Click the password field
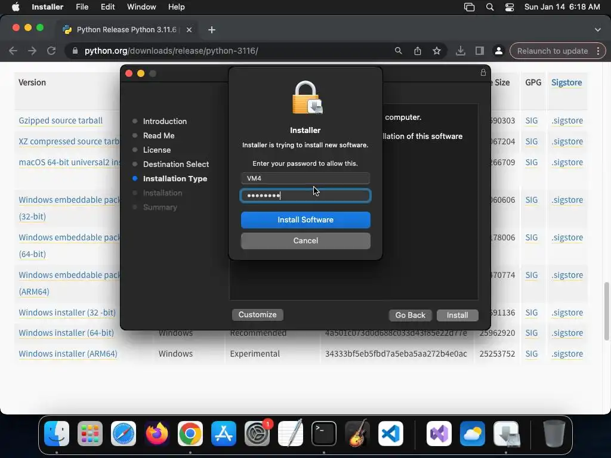This screenshot has width=611, height=458. [305, 196]
